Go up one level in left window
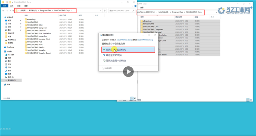The image size is (256, 136). pos(13,11)
